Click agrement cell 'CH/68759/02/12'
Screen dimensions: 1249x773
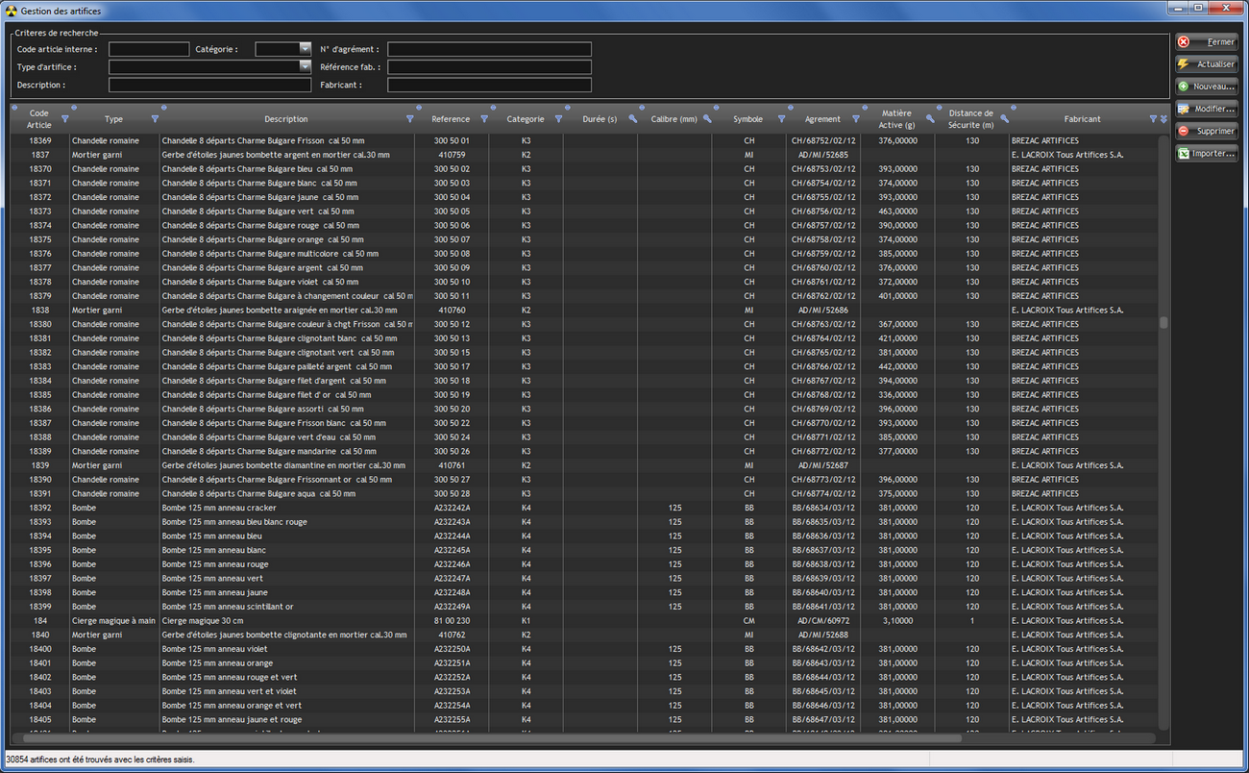(x=822, y=254)
